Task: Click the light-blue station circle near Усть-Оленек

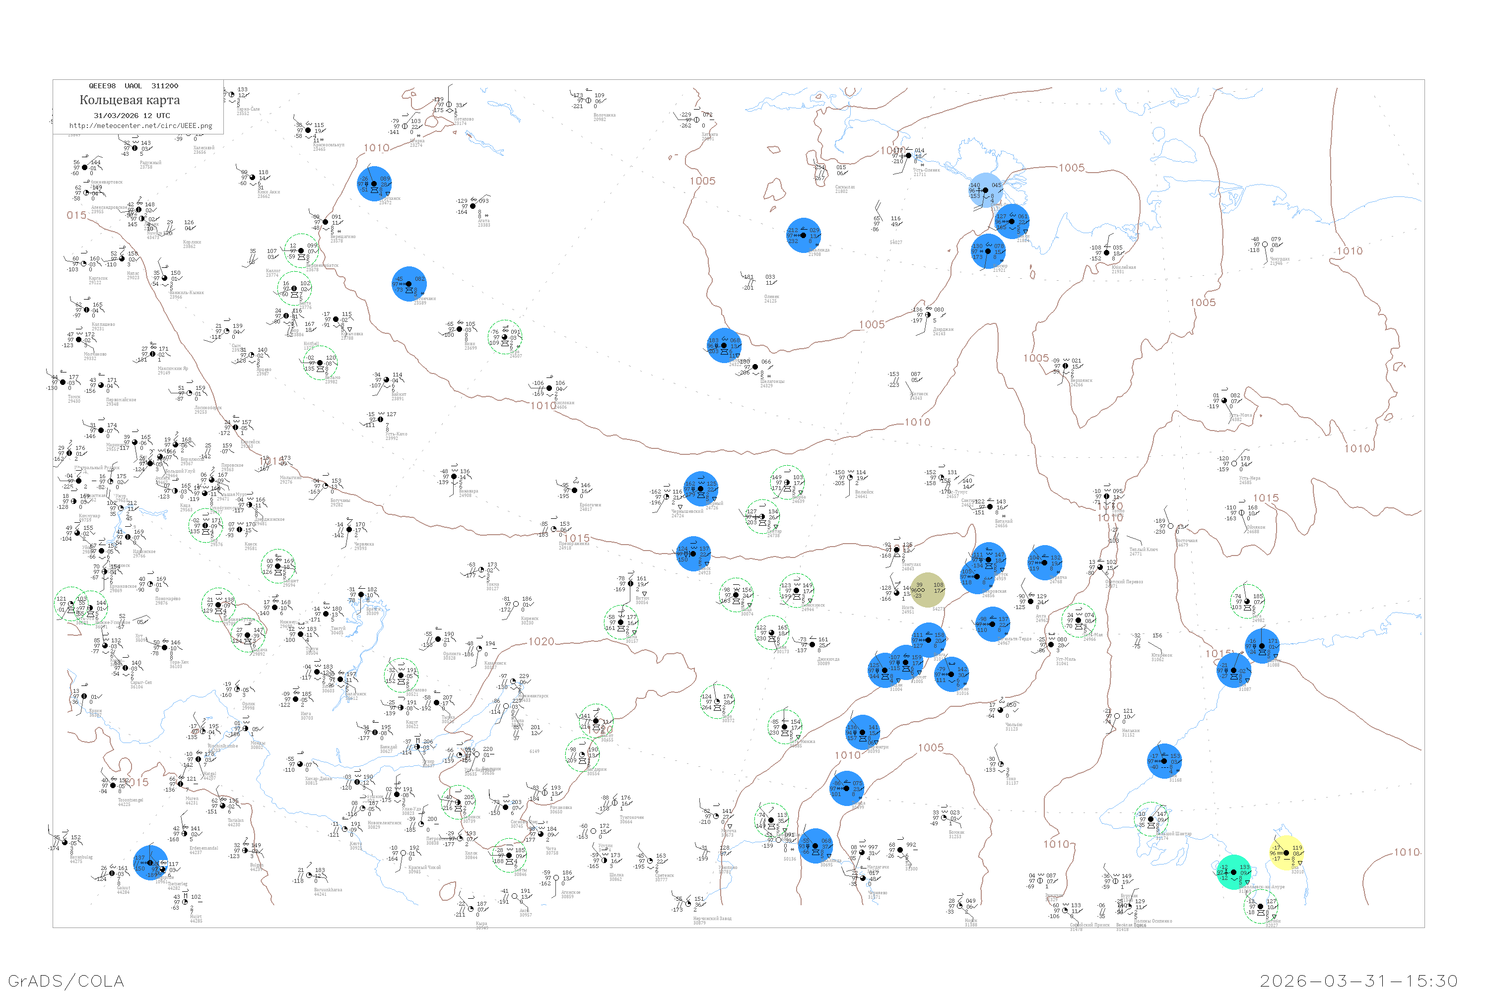Action: click(x=986, y=190)
